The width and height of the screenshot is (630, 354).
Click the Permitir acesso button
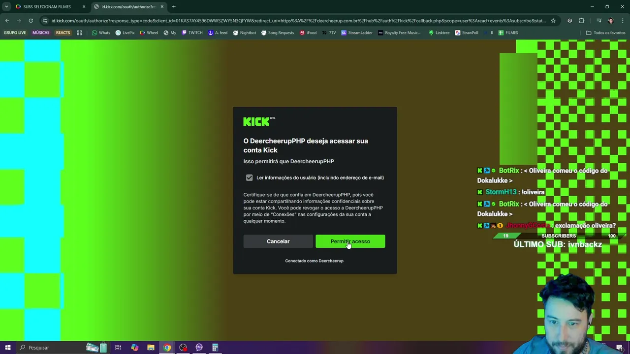[350, 241]
